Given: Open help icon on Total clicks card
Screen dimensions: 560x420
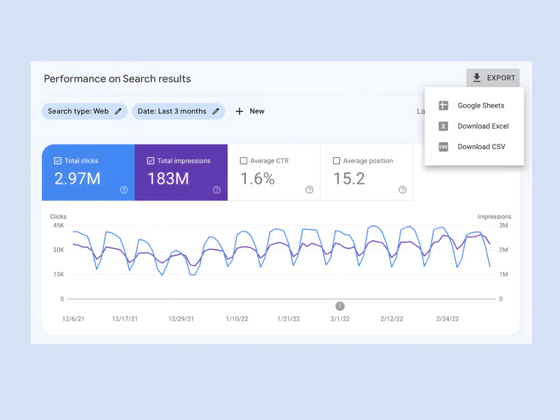Looking at the screenshot, I should 124,190.
